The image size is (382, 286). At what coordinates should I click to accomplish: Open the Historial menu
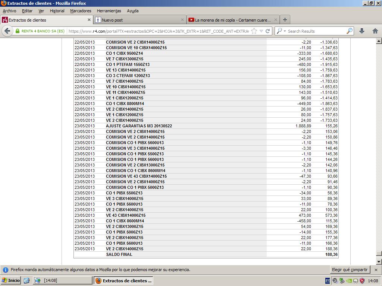click(x=57, y=11)
